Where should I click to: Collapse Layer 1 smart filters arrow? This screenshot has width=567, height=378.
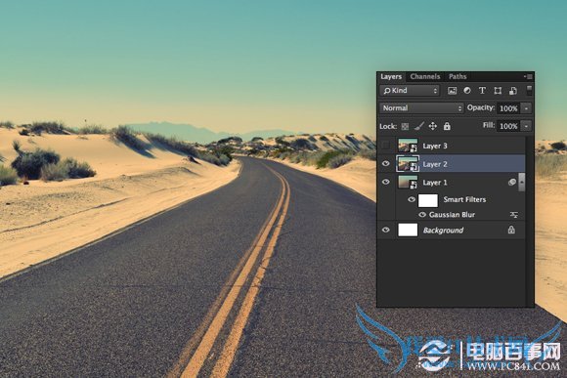tap(521, 182)
